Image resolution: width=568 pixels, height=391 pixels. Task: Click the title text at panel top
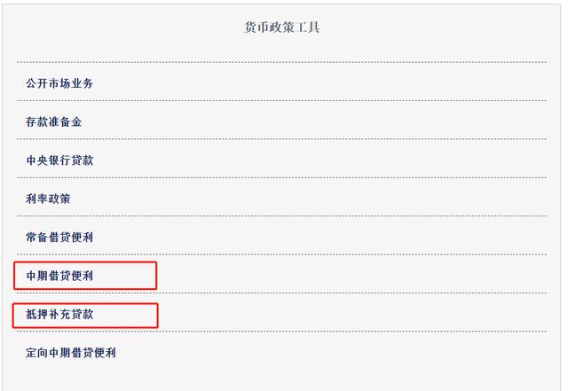[x=282, y=27]
